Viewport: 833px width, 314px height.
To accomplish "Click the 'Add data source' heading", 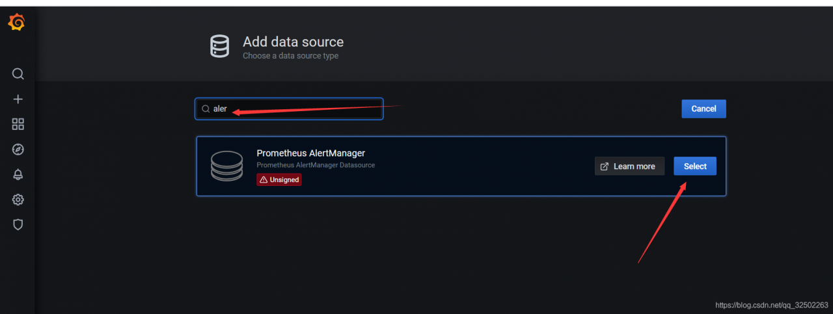I will click(294, 42).
